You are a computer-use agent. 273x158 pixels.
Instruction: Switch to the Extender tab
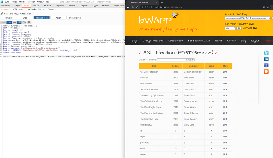[105, 5]
